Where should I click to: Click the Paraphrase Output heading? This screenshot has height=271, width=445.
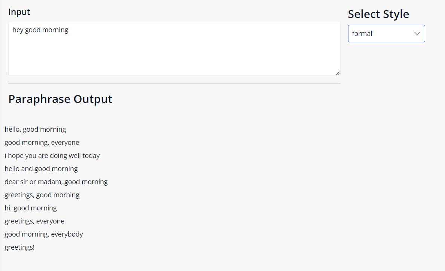[60, 99]
